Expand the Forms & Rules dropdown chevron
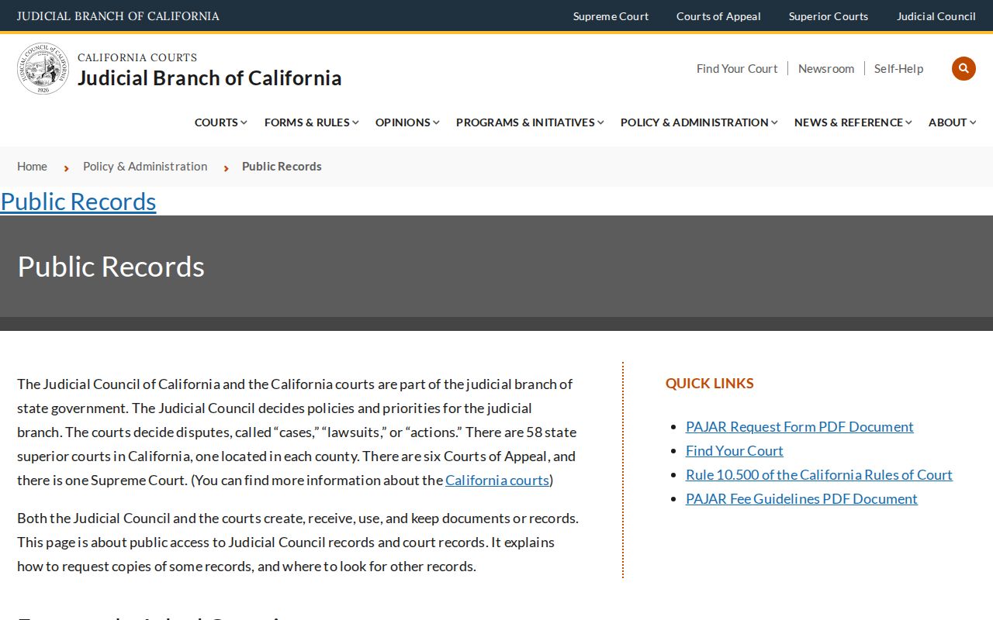 tap(355, 122)
